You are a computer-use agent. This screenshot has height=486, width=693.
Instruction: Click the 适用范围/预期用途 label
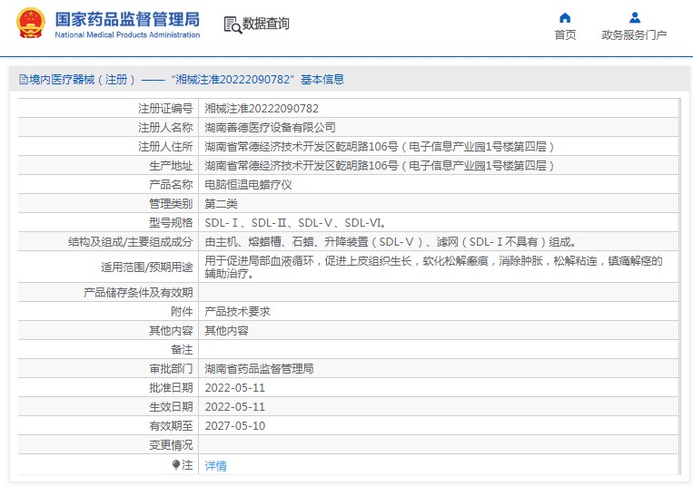(147, 267)
